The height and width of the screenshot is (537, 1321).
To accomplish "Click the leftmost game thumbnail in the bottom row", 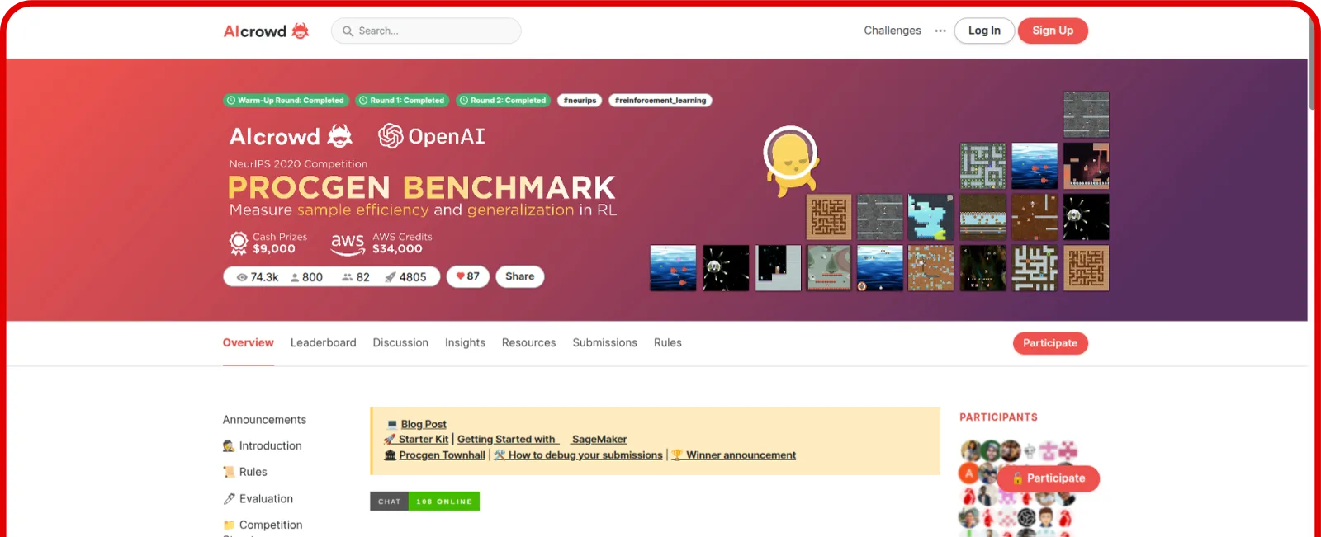I will [673, 268].
